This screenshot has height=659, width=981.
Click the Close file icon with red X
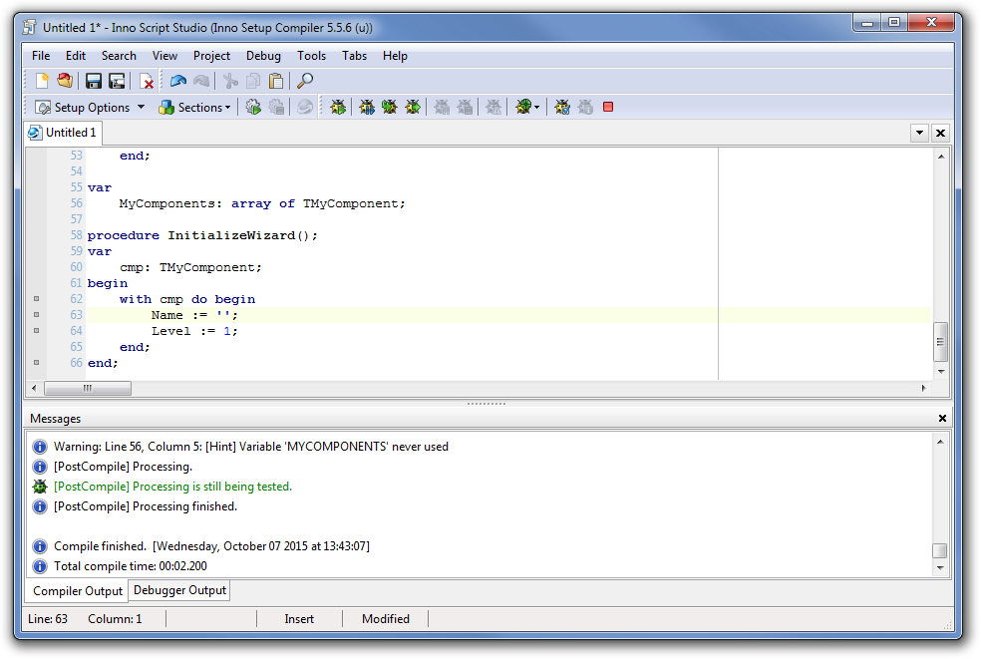click(147, 81)
